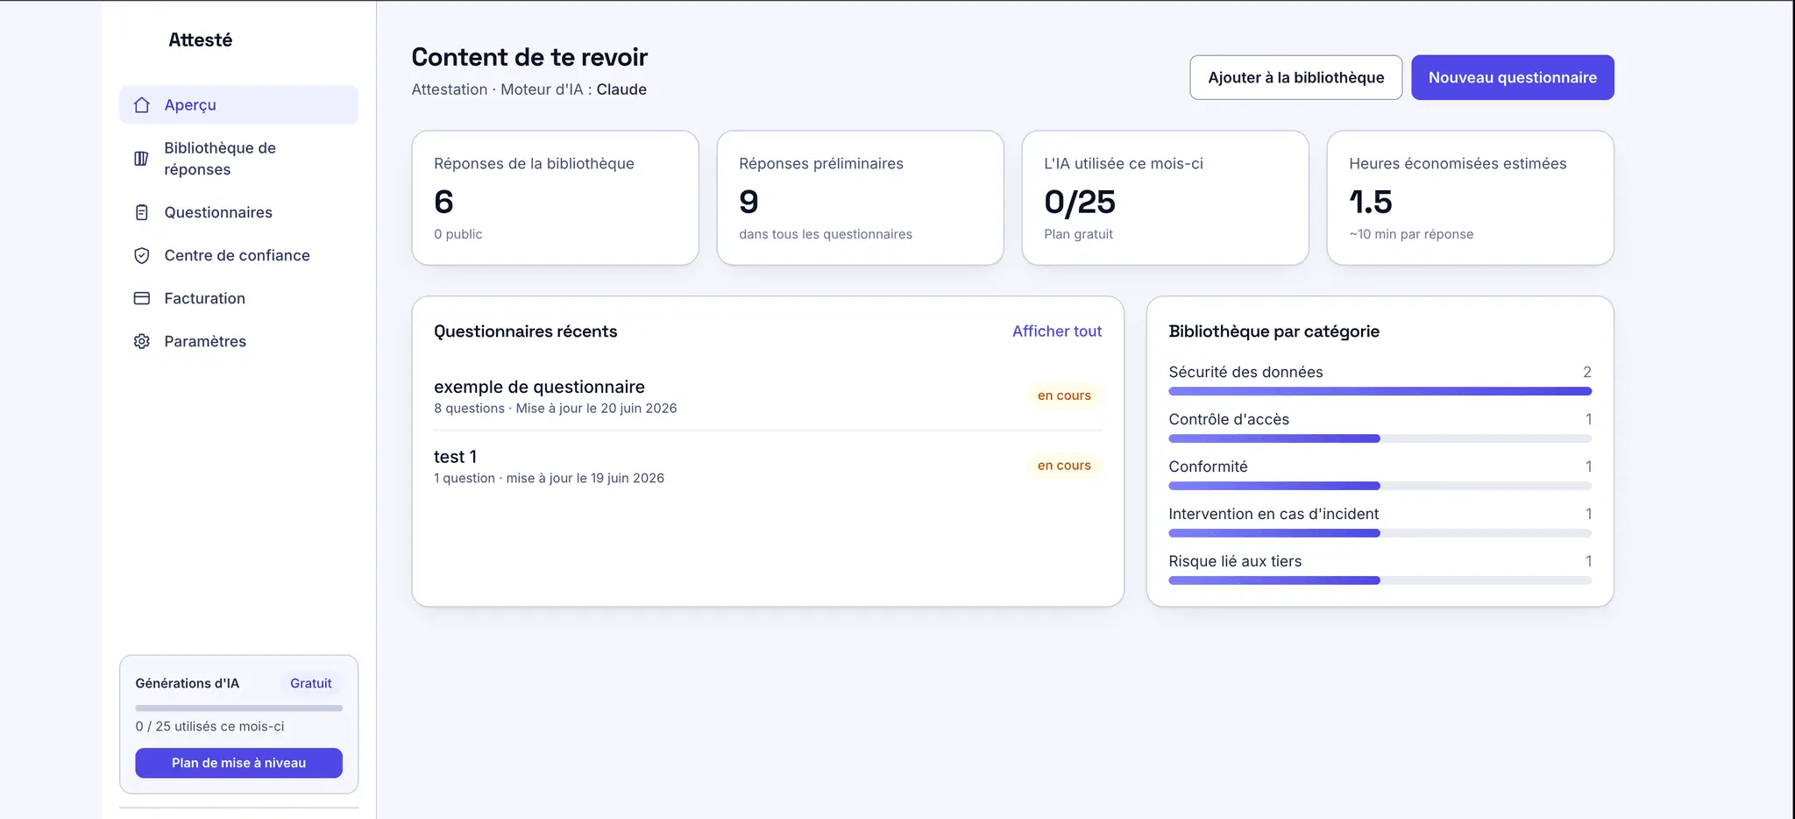The image size is (1795, 819).
Task: Click the Facturation card icon
Action: click(x=142, y=298)
